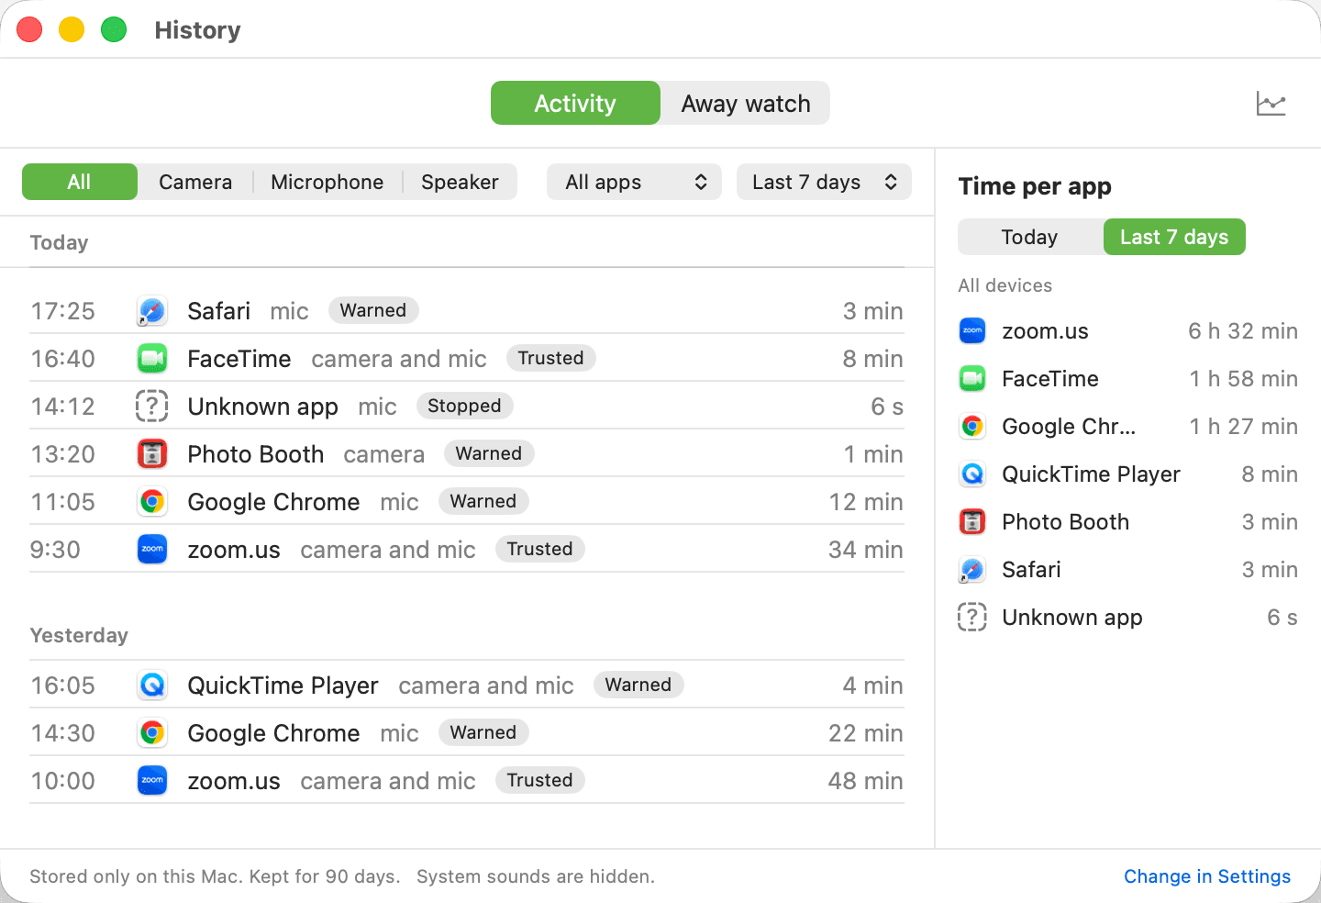Click the Safari icon in the 17:25 row

click(152, 311)
